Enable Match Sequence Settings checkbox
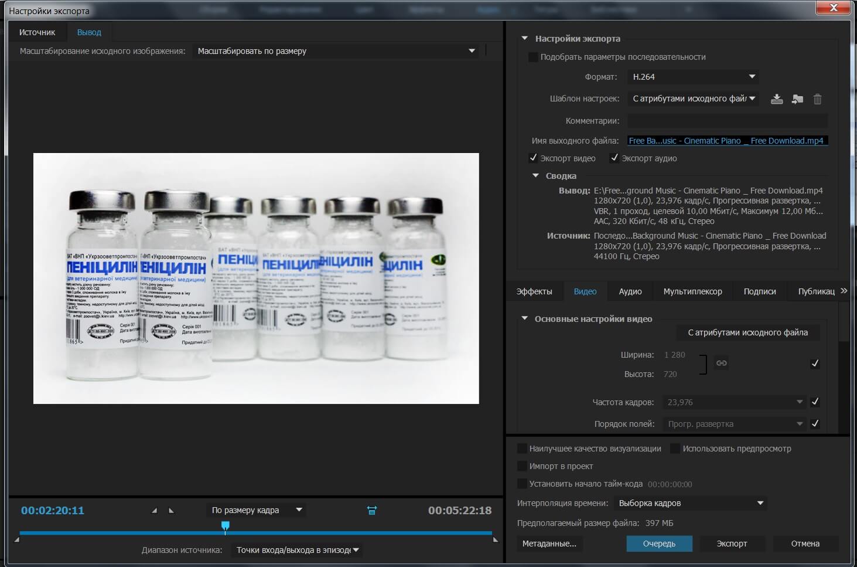The height and width of the screenshot is (567, 857). [533, 57]
